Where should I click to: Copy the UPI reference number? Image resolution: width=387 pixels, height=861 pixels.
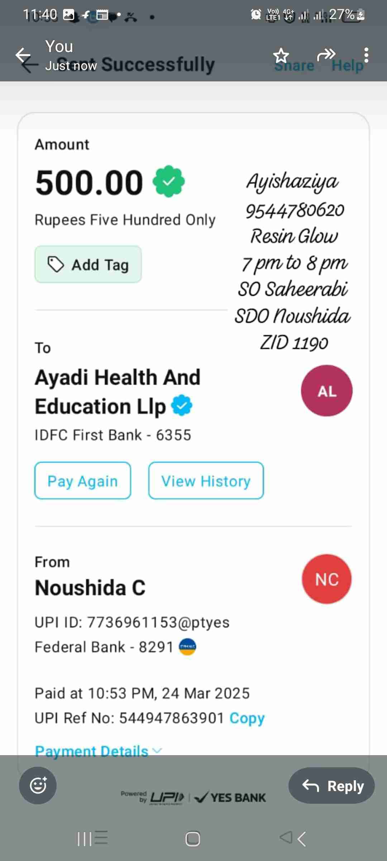pyautogui.click(x=247, y=718)
